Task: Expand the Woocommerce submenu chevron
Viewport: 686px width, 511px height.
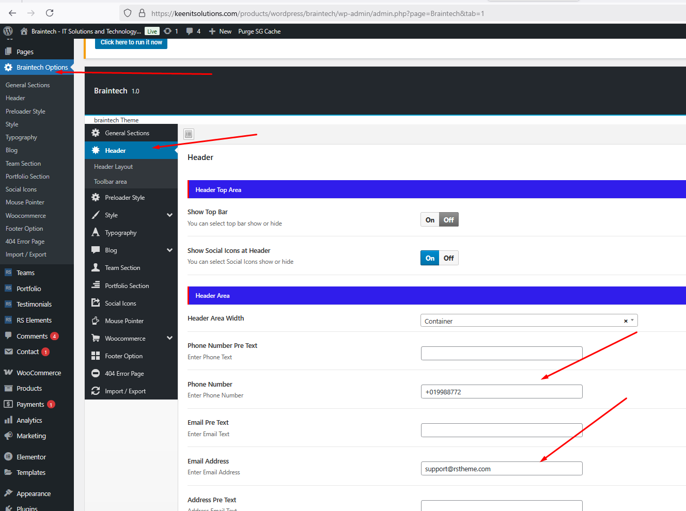Action: click(169, 339)
